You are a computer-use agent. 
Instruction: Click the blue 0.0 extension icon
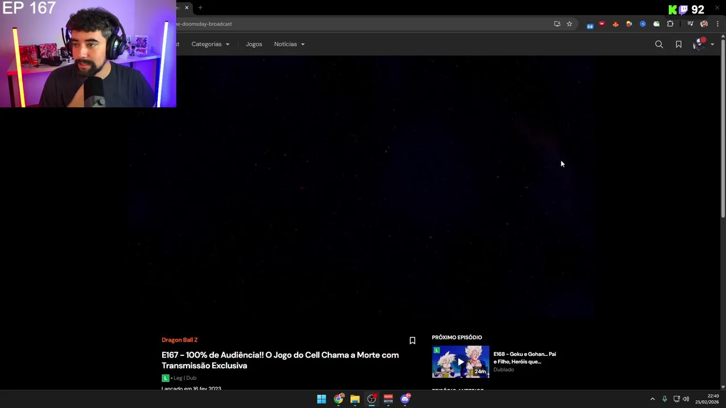(590, 25)
